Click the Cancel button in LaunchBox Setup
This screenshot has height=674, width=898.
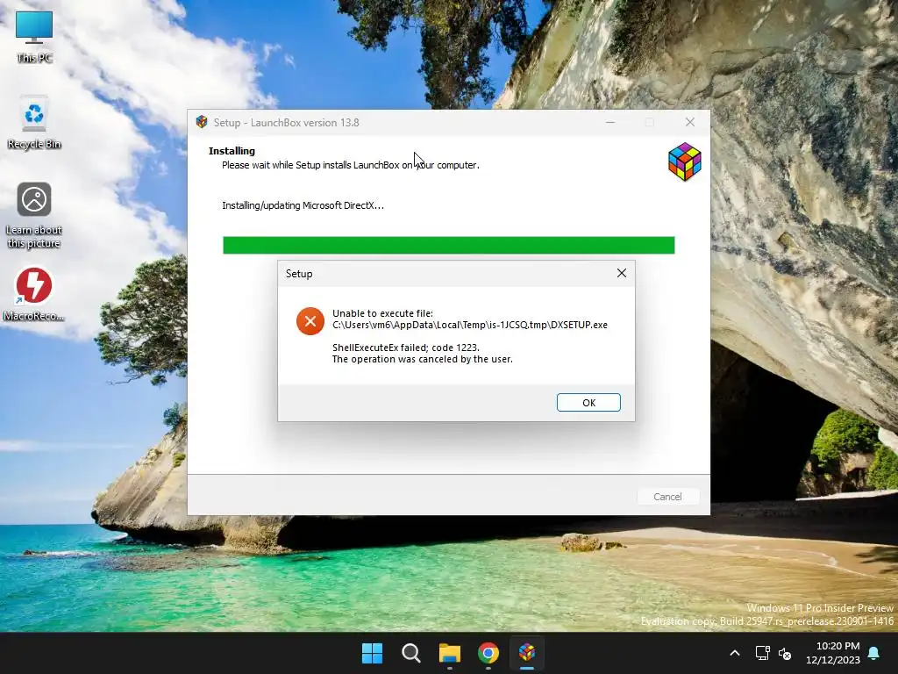coord(667,497)
